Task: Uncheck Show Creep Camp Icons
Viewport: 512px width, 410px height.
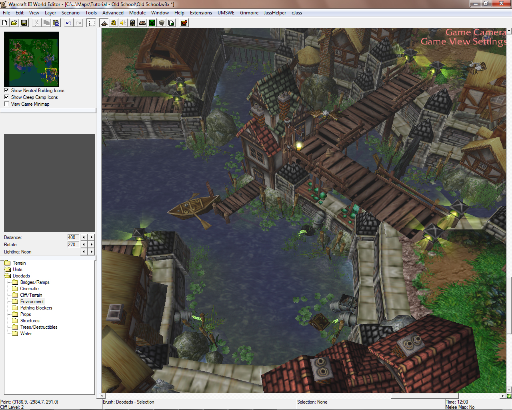Action: [x=6, y=97]
